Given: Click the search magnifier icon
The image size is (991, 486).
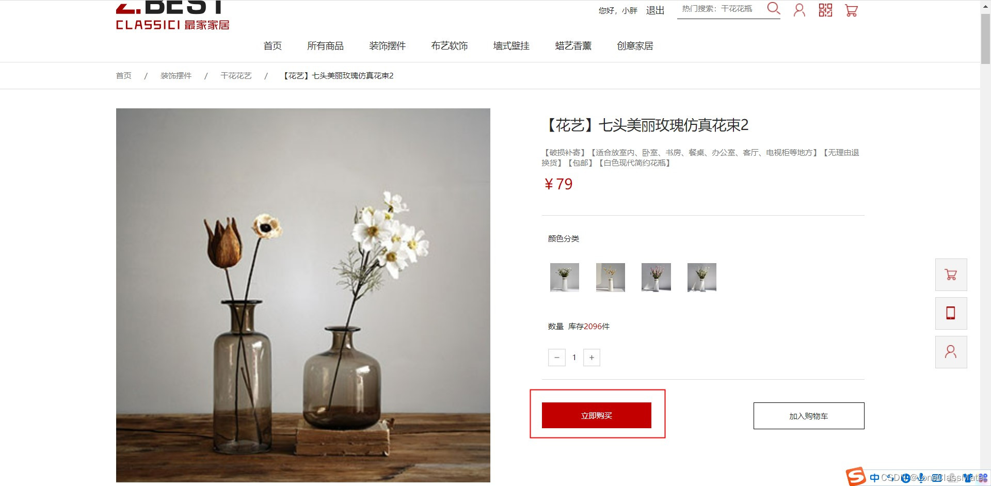Looking at the screenshot, I should click(x=773, y=8).
